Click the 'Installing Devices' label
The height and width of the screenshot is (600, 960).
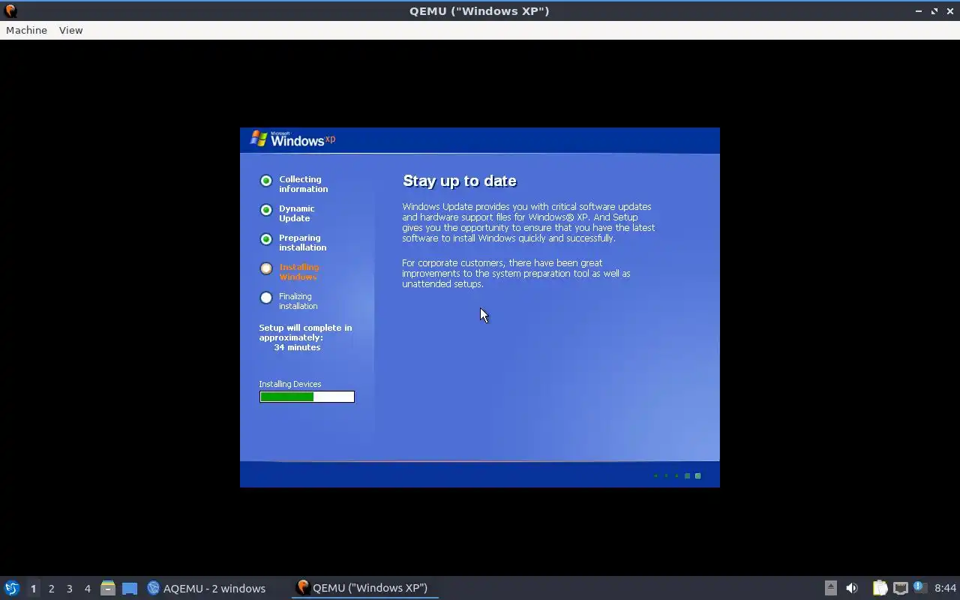point(290,384)
